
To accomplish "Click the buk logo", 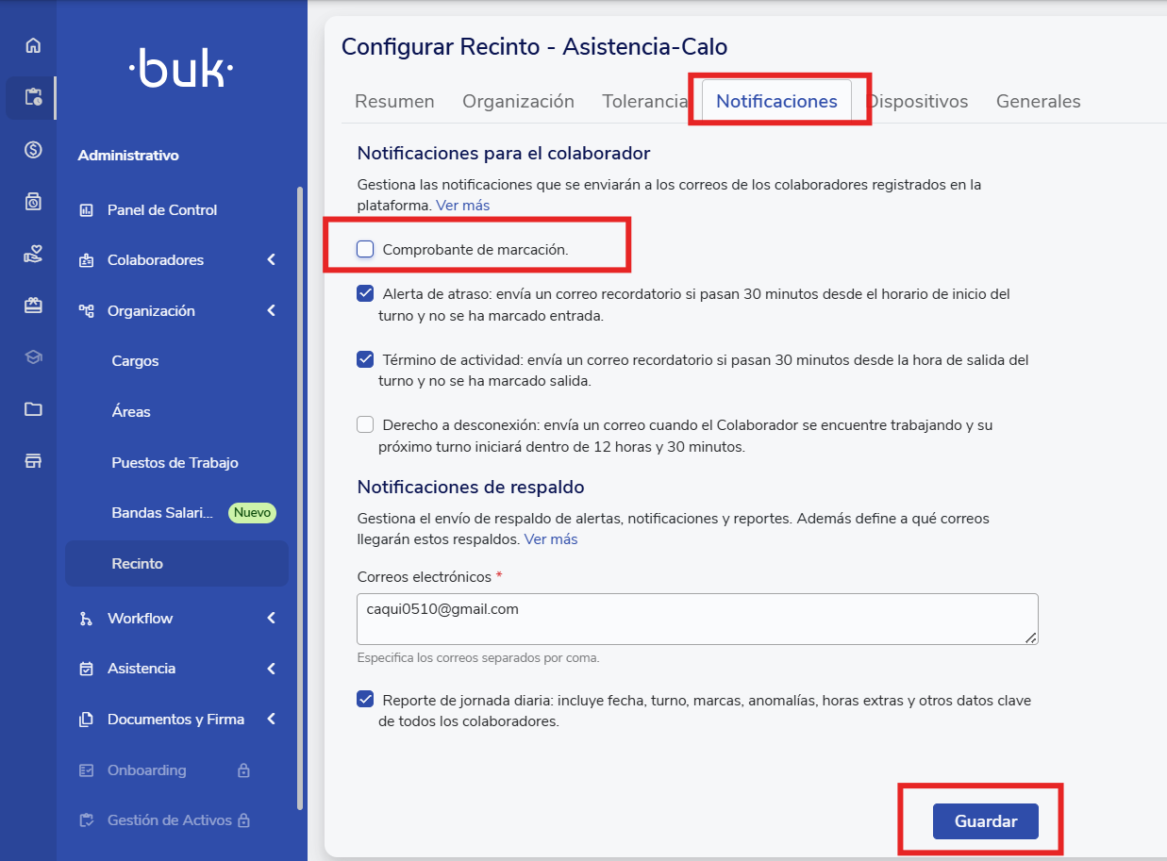I will [x=181, y=70].
